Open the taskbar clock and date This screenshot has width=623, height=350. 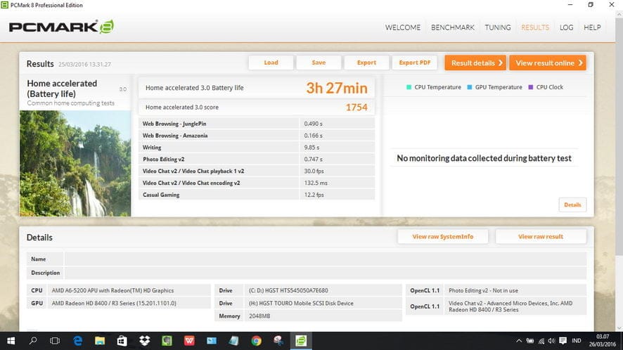(x=603, y=340)
